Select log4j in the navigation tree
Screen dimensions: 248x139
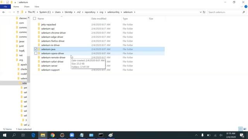tap(22, 51)
